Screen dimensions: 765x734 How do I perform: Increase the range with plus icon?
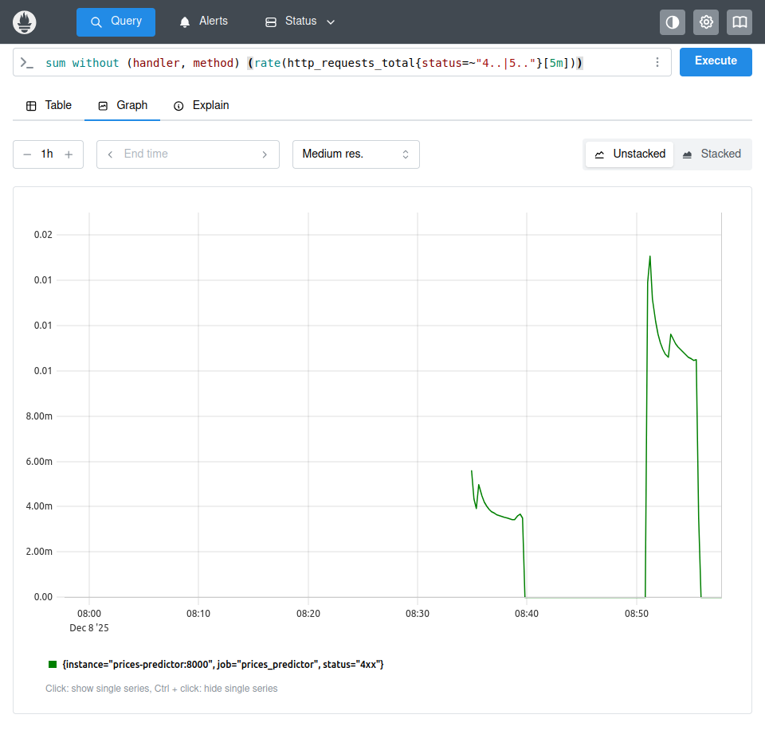point(69,154)
